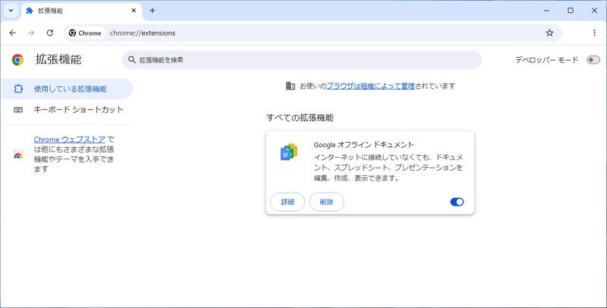Click the Chrome site info chip
The height and width of the screenshot is (308, 607).
[x=85, y=33]
